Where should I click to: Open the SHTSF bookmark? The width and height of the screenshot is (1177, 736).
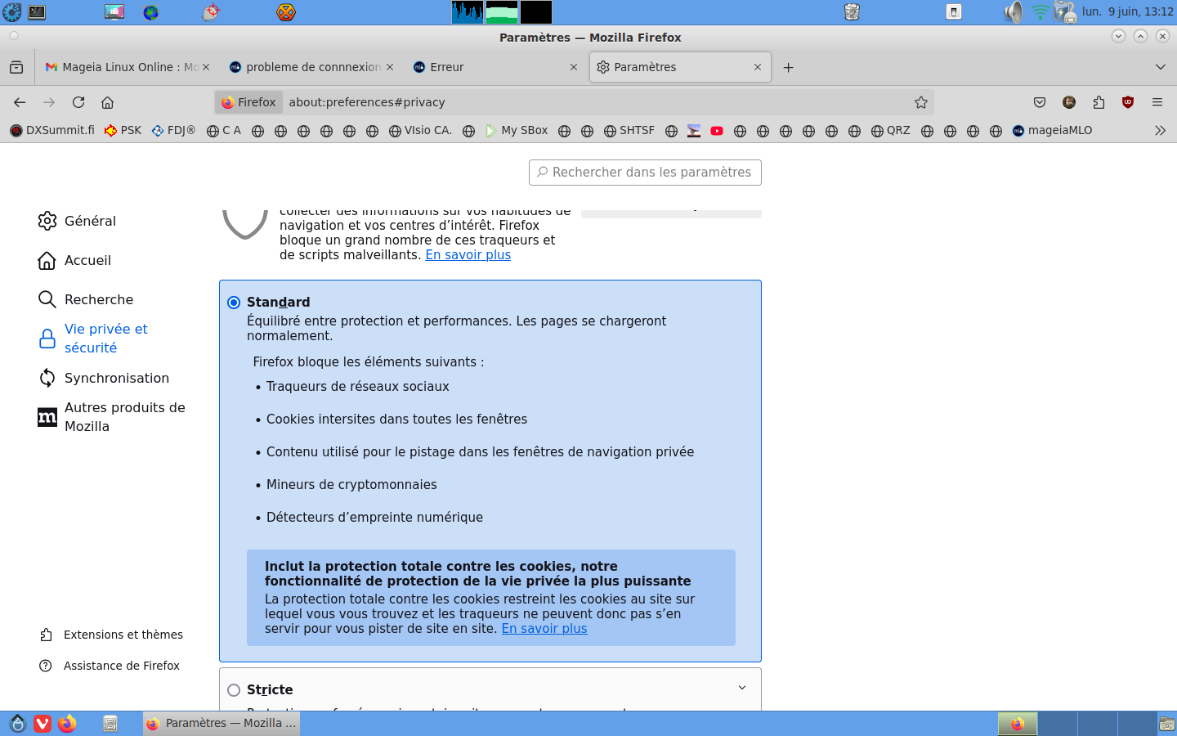[629, 131]
